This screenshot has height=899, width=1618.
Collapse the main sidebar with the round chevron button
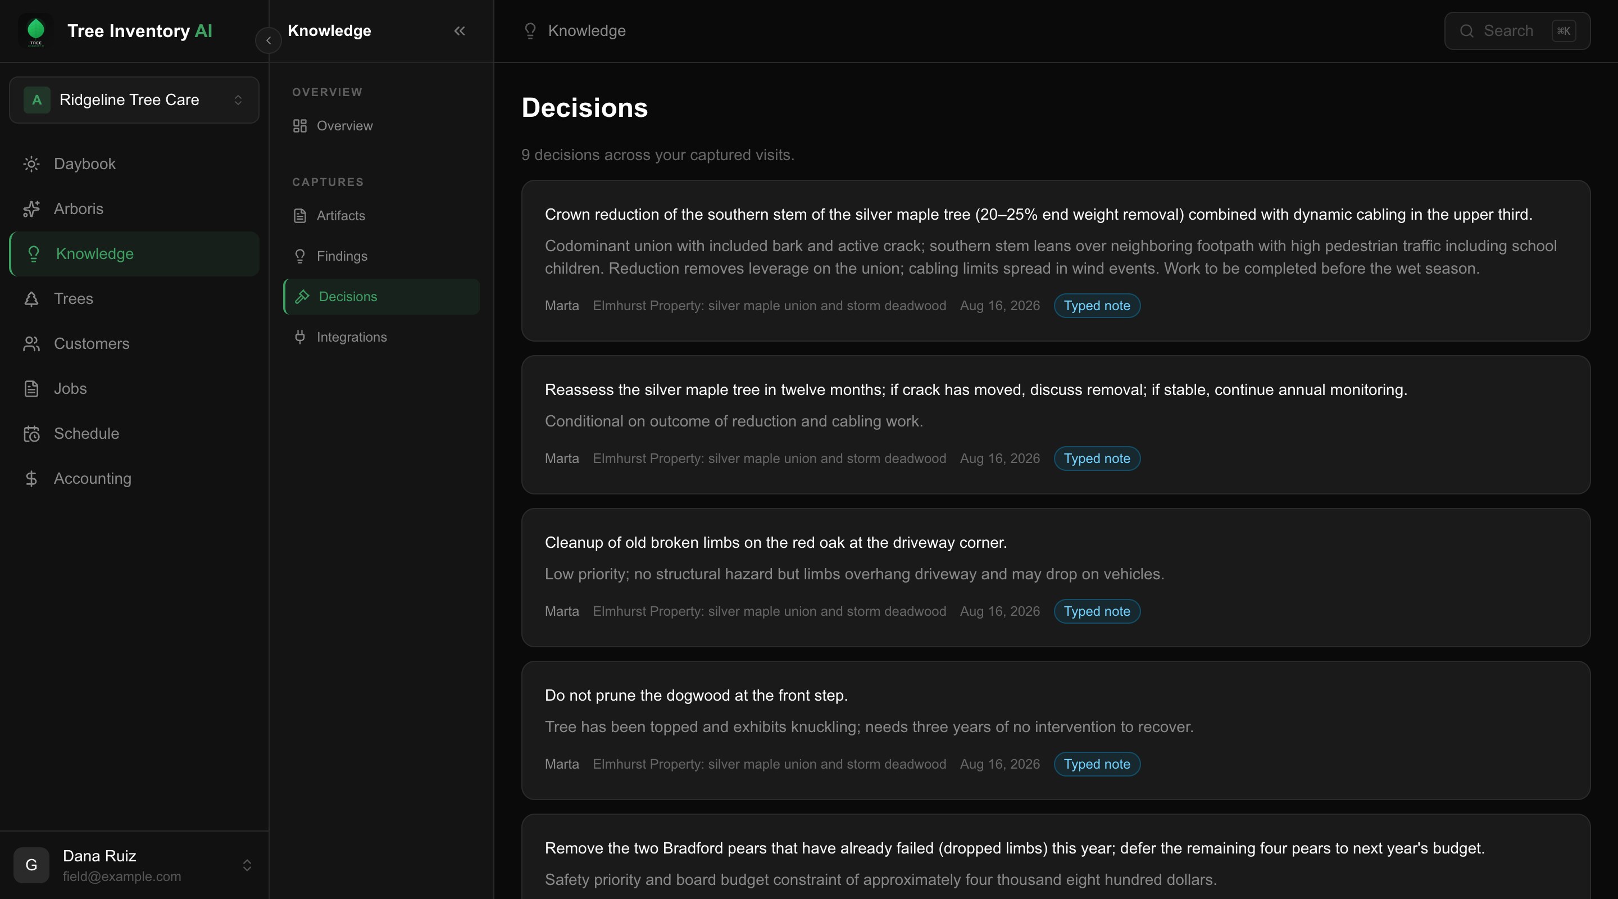pyautogui.click(x=268, y=40)
